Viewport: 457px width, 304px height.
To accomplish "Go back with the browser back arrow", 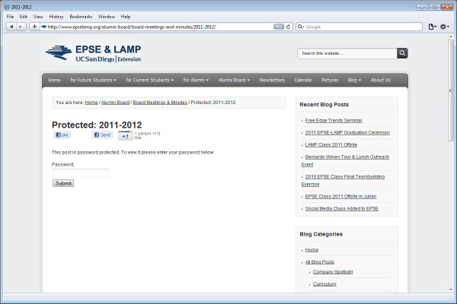I will pyautogui.click(x=11, y=27).
